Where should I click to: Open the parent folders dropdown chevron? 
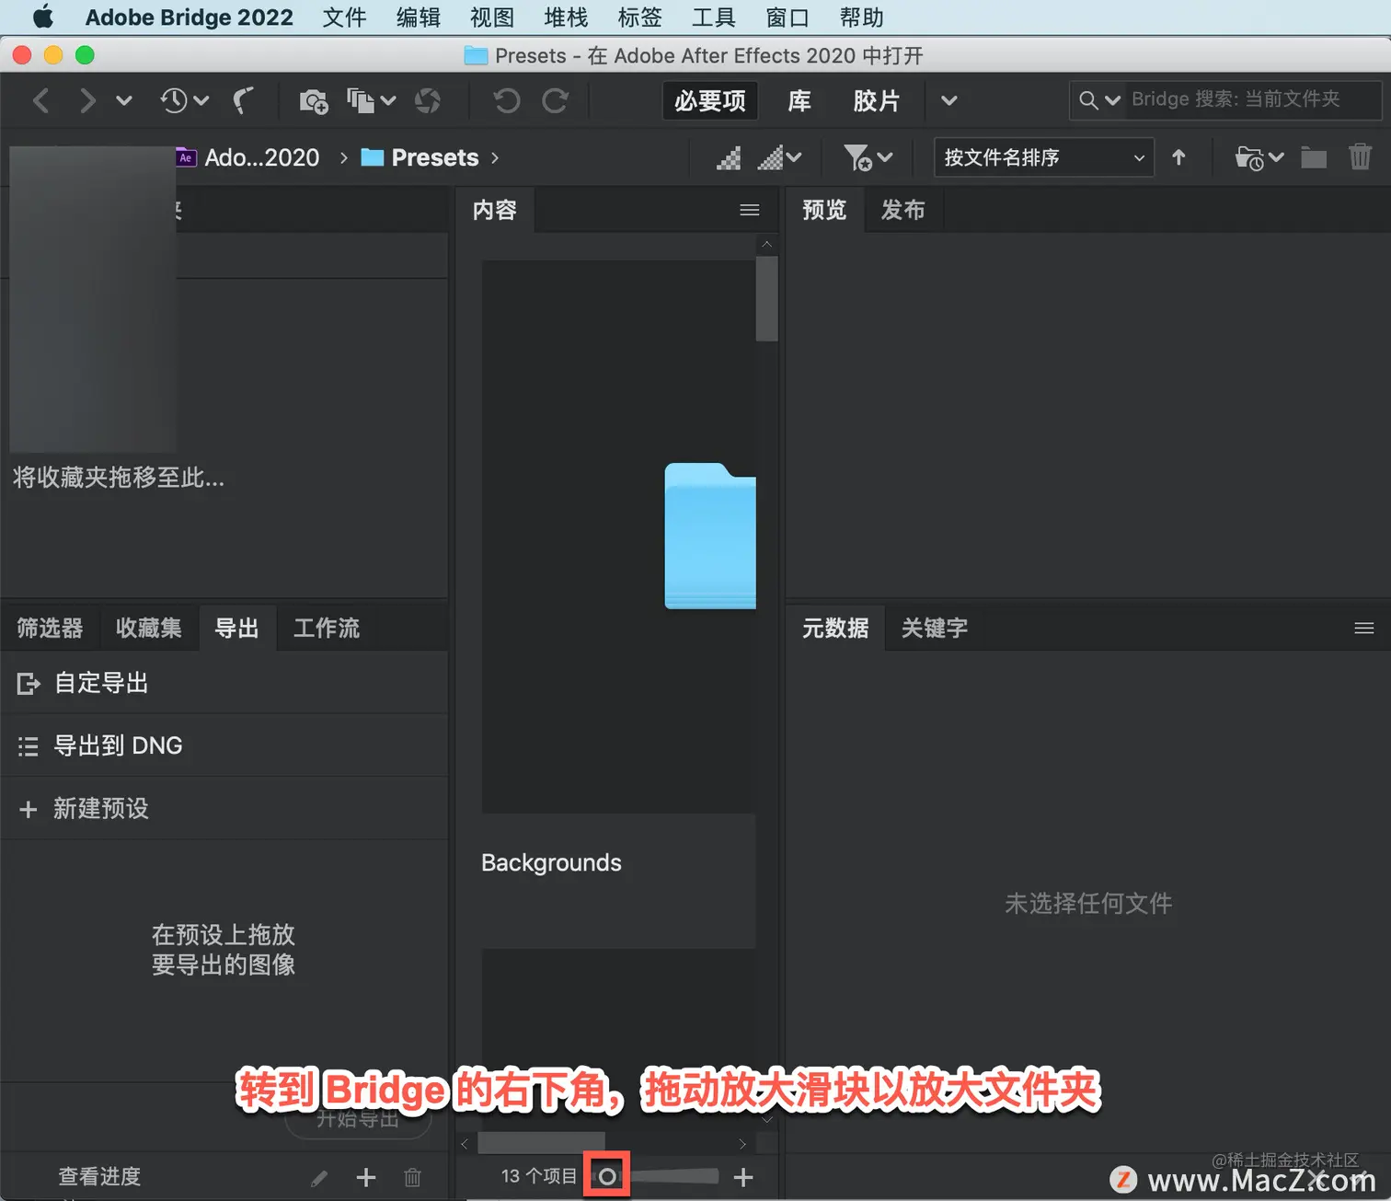point(124,100)
